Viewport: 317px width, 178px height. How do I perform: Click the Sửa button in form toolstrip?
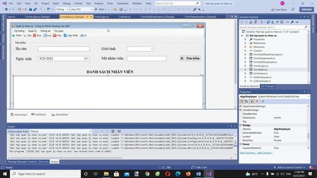pos(28,35)
